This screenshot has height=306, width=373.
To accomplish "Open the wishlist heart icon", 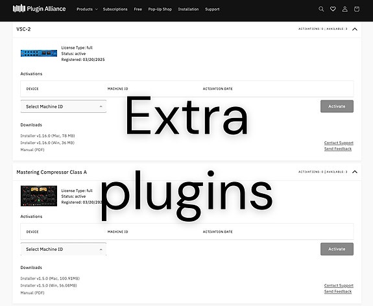I will pos(333,9).
